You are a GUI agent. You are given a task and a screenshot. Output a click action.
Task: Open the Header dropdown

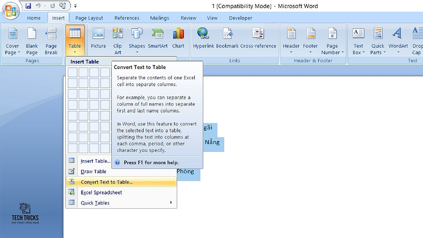pos(291,41)
